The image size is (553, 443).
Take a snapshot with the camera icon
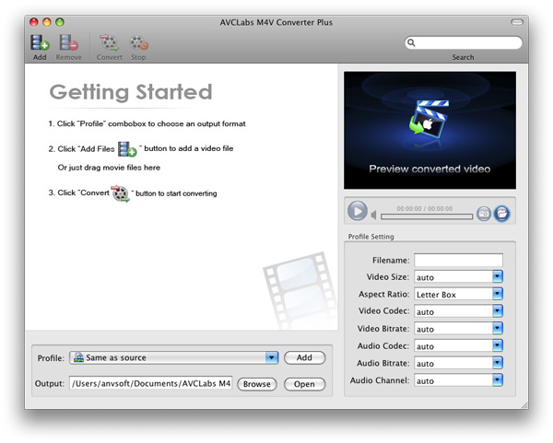pyautogui.click(x=484, y=214)
